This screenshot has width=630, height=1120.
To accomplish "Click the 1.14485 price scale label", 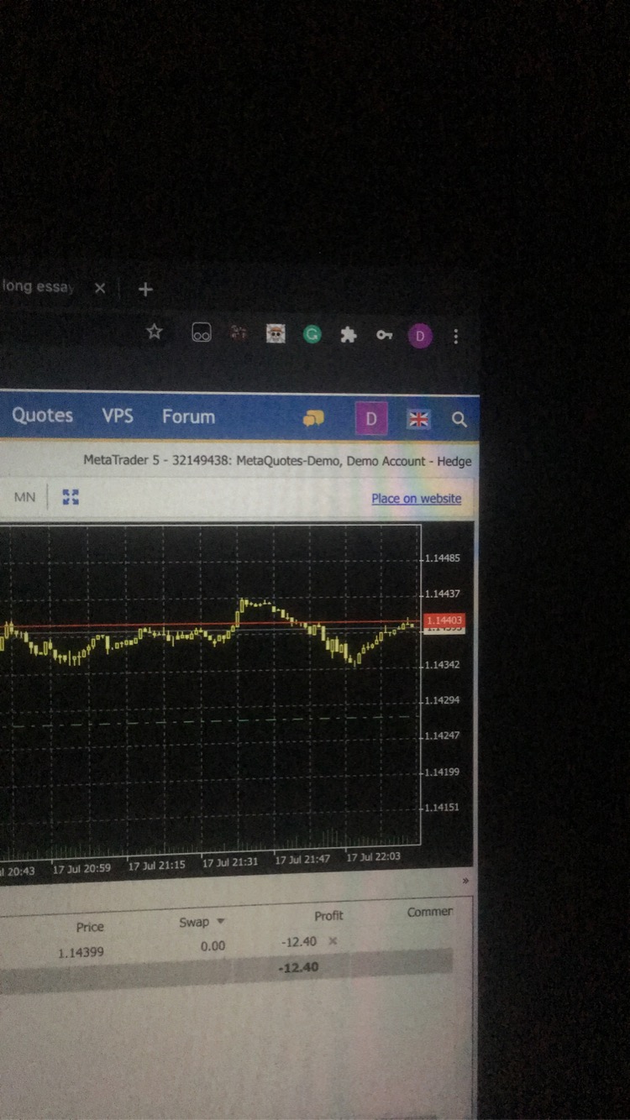I will [443, 557].
